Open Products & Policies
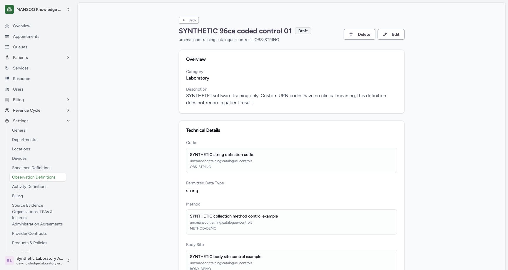 coord(38,243)
